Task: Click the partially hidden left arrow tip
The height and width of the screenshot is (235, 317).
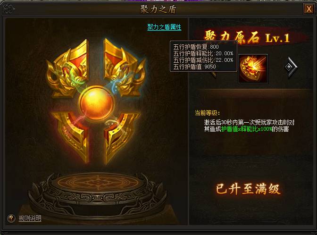Action: (214, 75)
